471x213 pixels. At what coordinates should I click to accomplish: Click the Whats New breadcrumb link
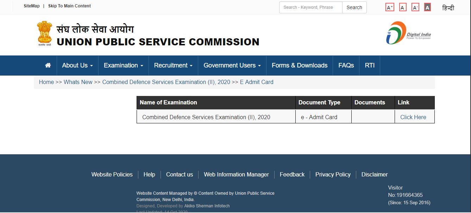[x=78, y=82]
